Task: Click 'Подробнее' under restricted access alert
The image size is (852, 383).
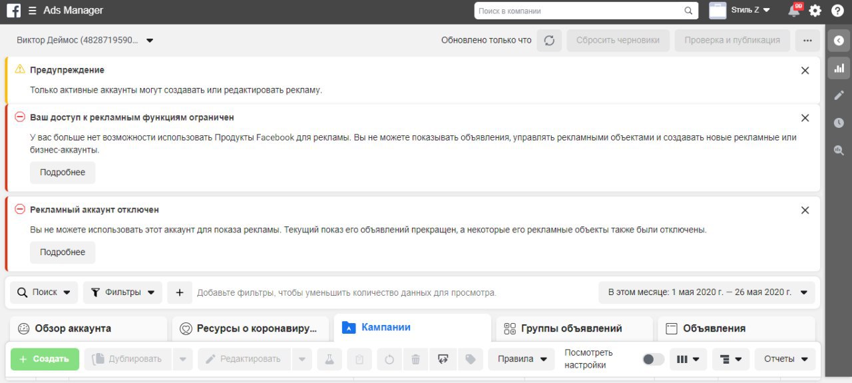Action: (x=63, y=173)
